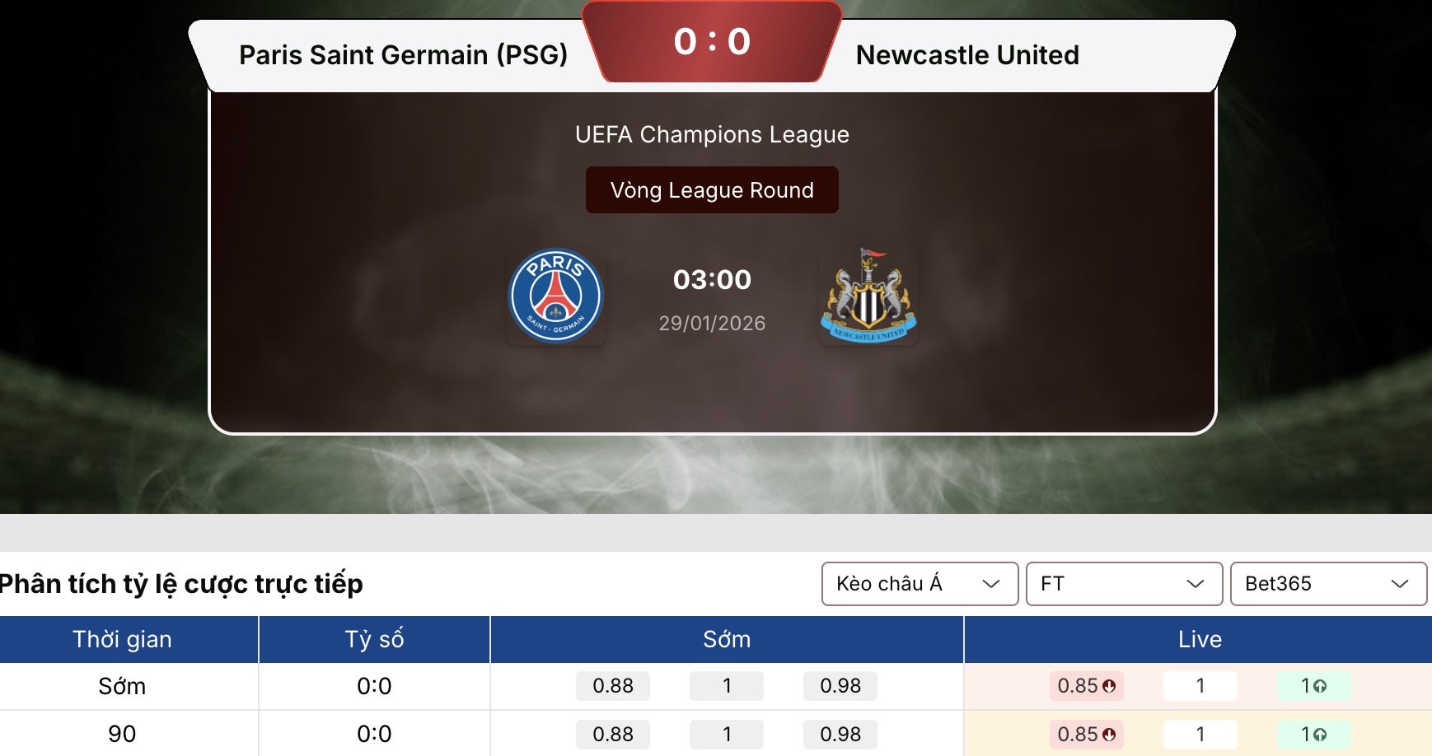Click the Newcastle United team name
Image resolution: width=1432 pixels, height=756 pixels.
(967, 55)
